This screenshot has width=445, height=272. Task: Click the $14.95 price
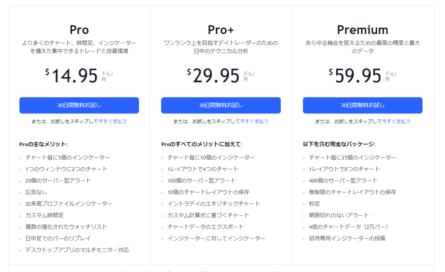pos(72,75)
